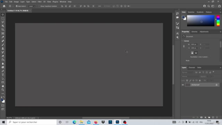The width and height of the screenshot is (222, 125).
Task: Click the Home button in options bar
Action: click(4, 6)
